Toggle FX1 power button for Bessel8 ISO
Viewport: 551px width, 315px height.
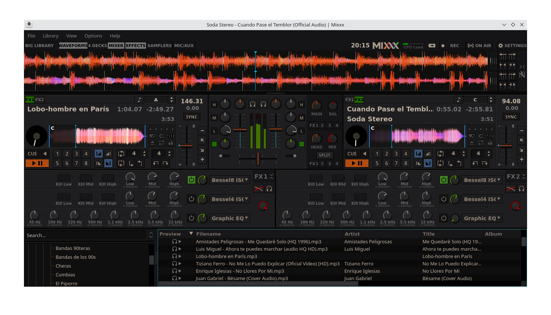(x=192, y=180)
